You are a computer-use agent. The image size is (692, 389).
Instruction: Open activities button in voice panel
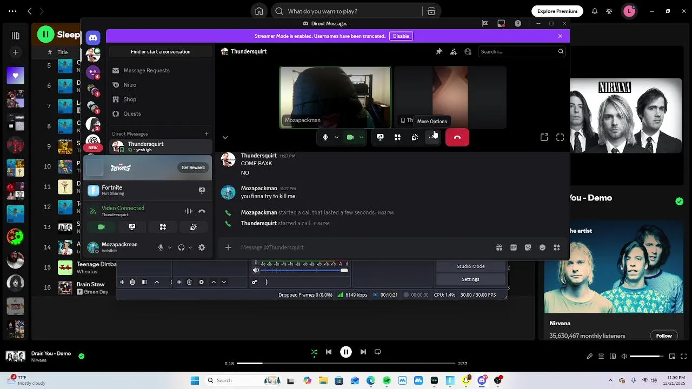click(x=163, y=227)
